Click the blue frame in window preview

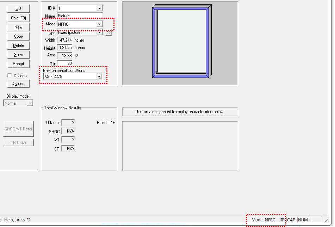[155, 42]
